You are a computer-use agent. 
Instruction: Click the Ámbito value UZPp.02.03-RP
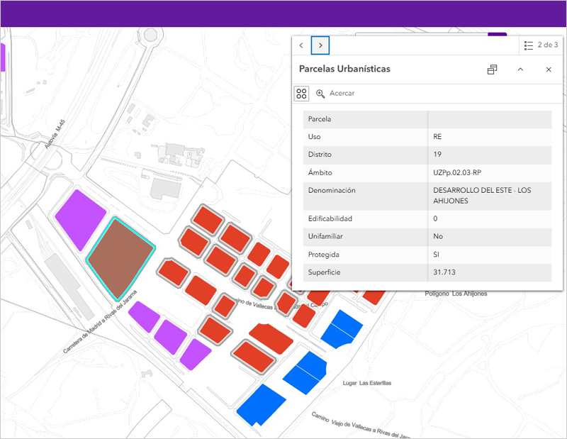[x=457, y=172]
